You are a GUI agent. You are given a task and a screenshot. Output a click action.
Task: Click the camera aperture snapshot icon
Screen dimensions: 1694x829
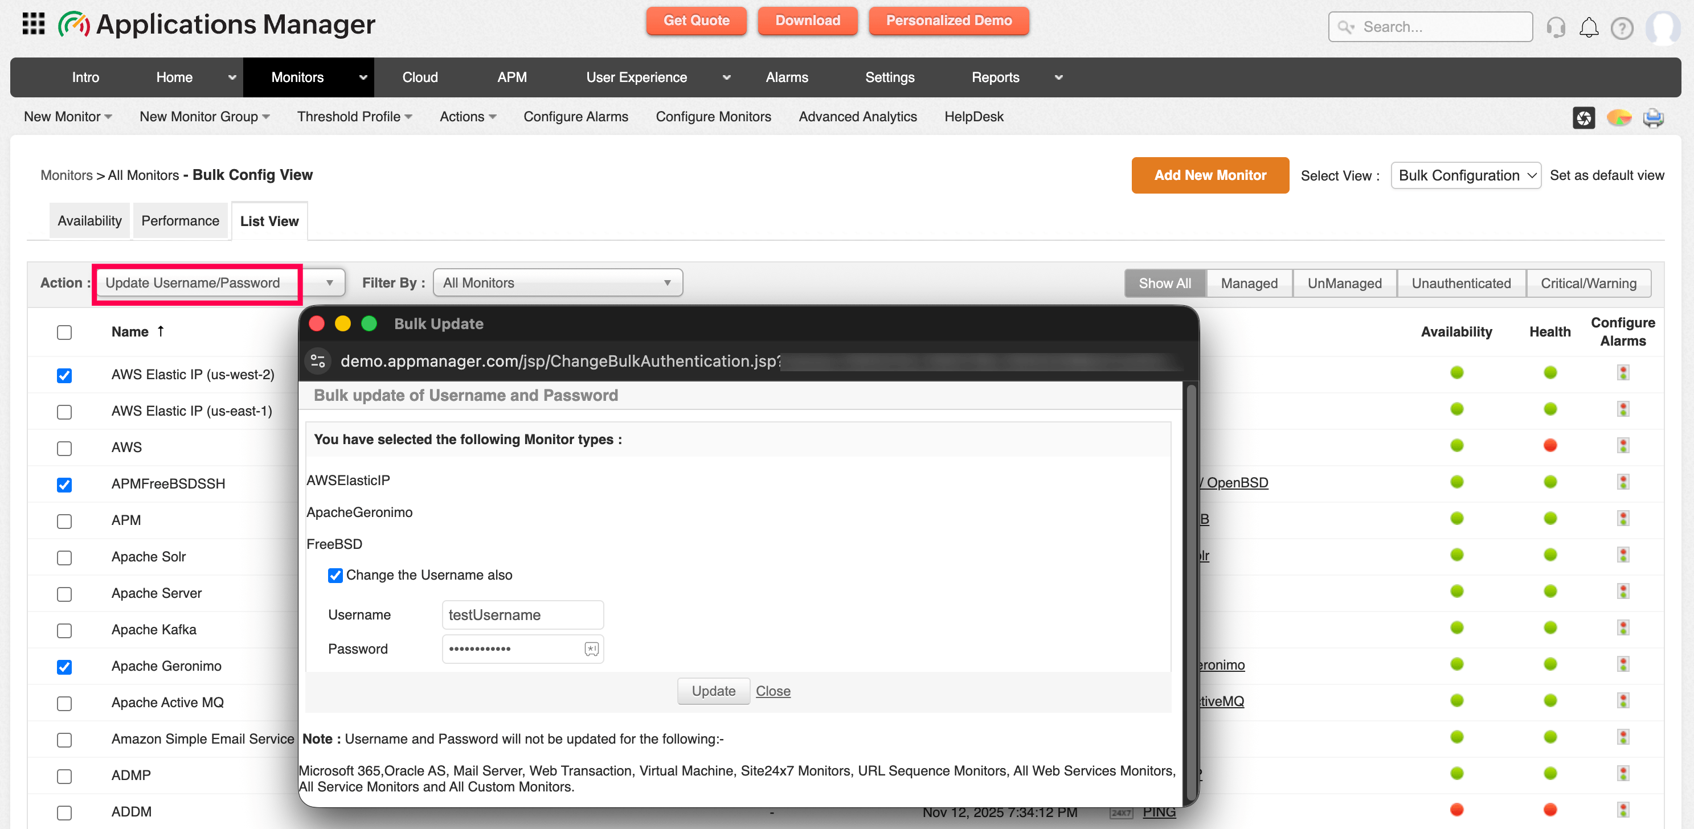pos(1583,118)
